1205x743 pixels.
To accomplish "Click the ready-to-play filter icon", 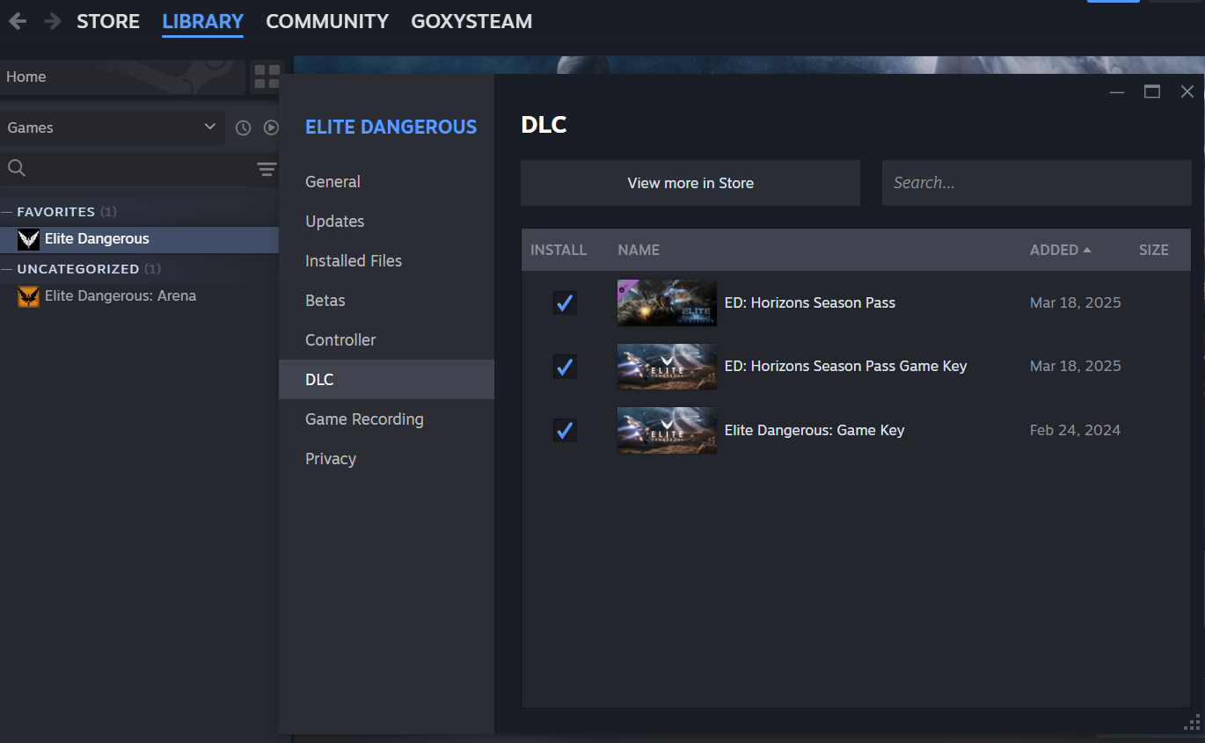I will pos(271,127).
